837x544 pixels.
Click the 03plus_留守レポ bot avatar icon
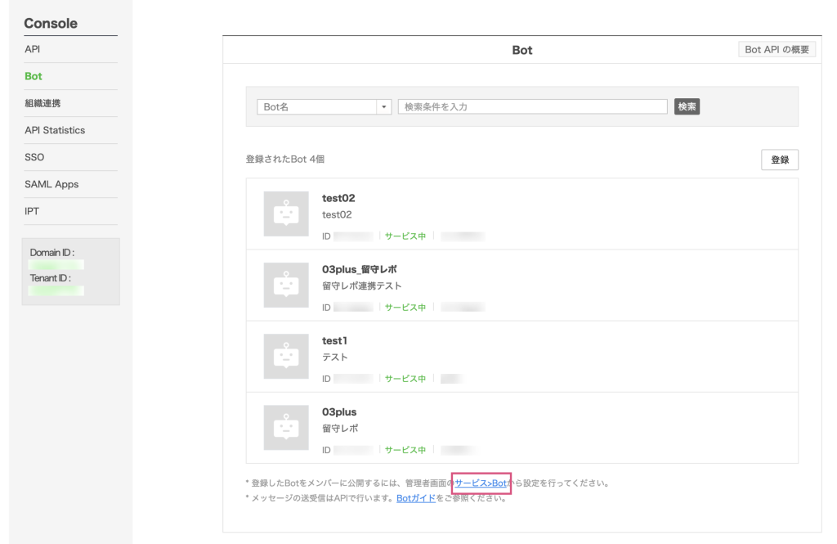[x=286, y=285]
